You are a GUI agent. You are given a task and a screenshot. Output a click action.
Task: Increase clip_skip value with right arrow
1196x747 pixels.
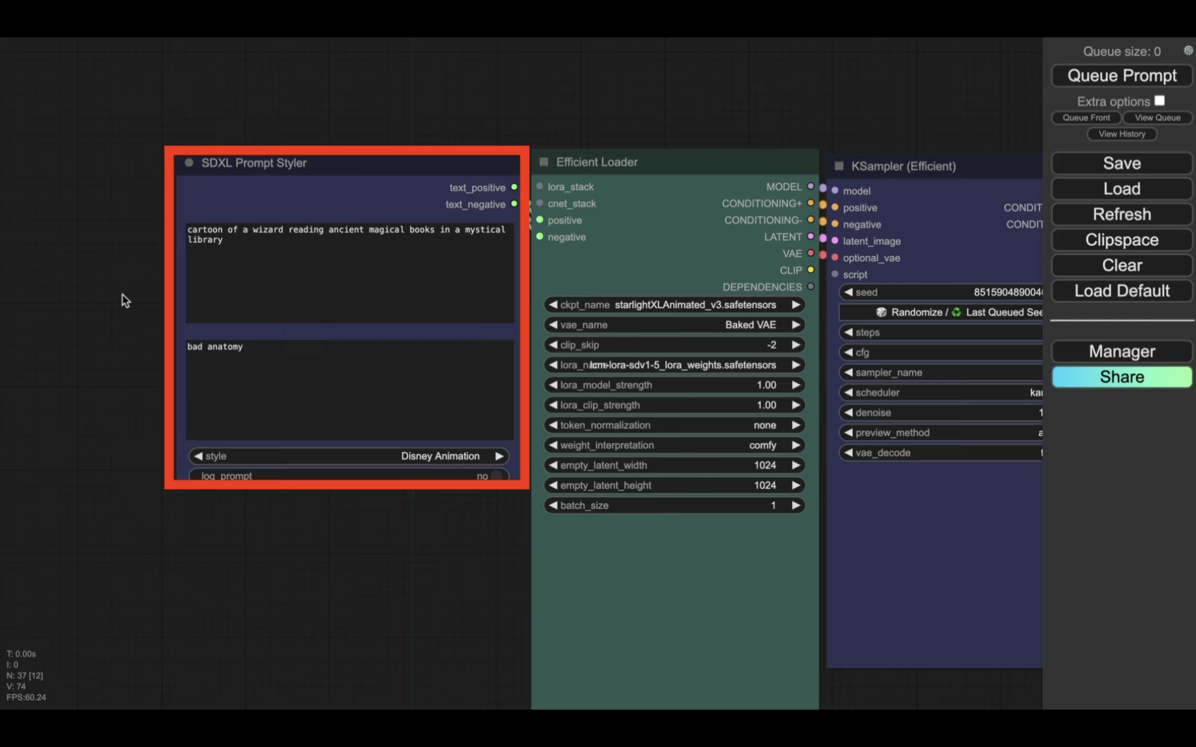click(796, 345)
